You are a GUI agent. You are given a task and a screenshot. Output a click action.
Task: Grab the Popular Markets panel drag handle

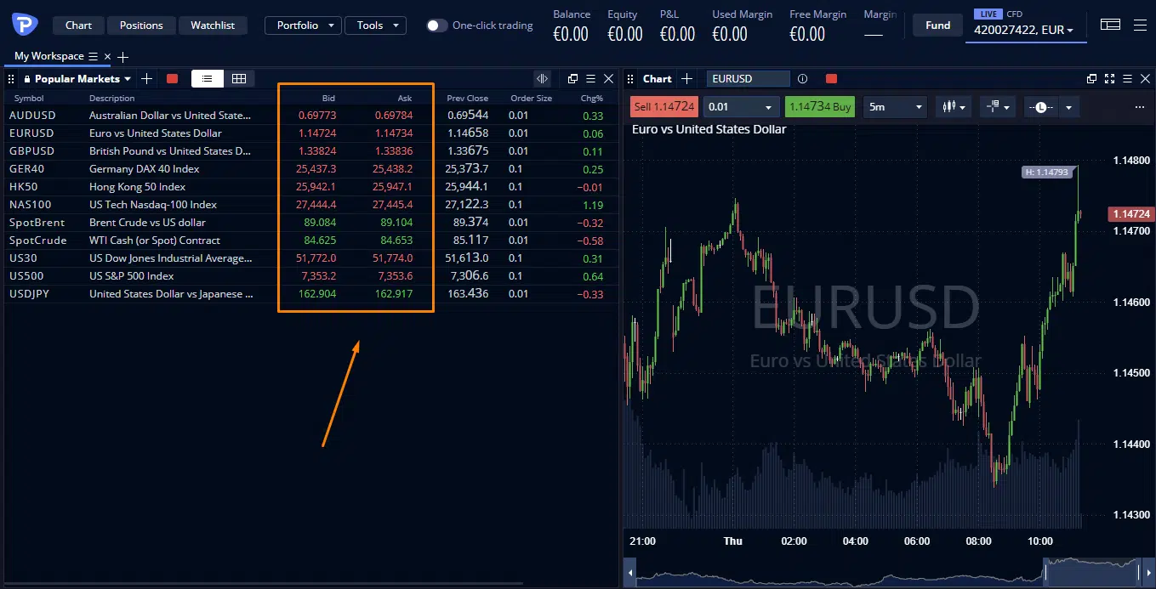click(12, 78)
